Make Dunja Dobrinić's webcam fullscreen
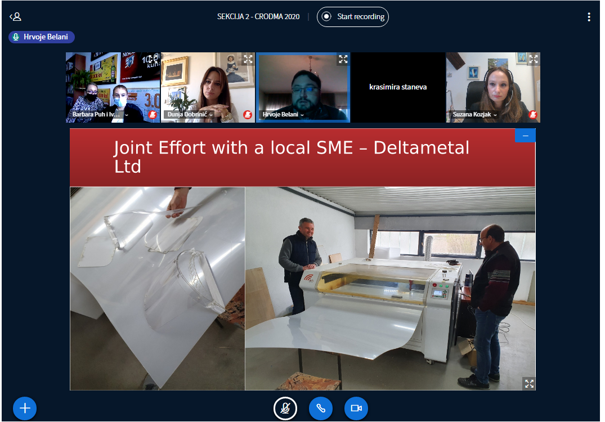 (x=248, y=59)
